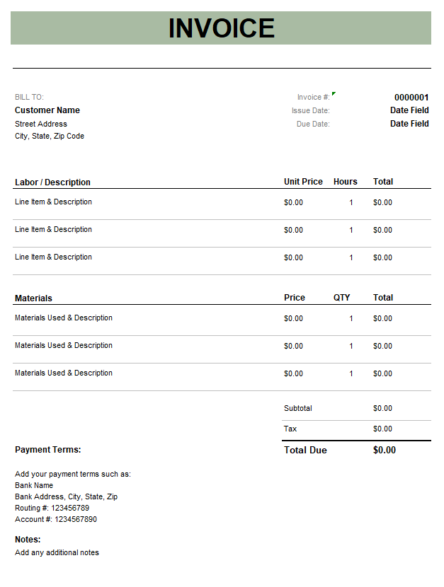Select the Price in the third materials row
Viewport: 444px width, 587px height.
pos(293,374)
